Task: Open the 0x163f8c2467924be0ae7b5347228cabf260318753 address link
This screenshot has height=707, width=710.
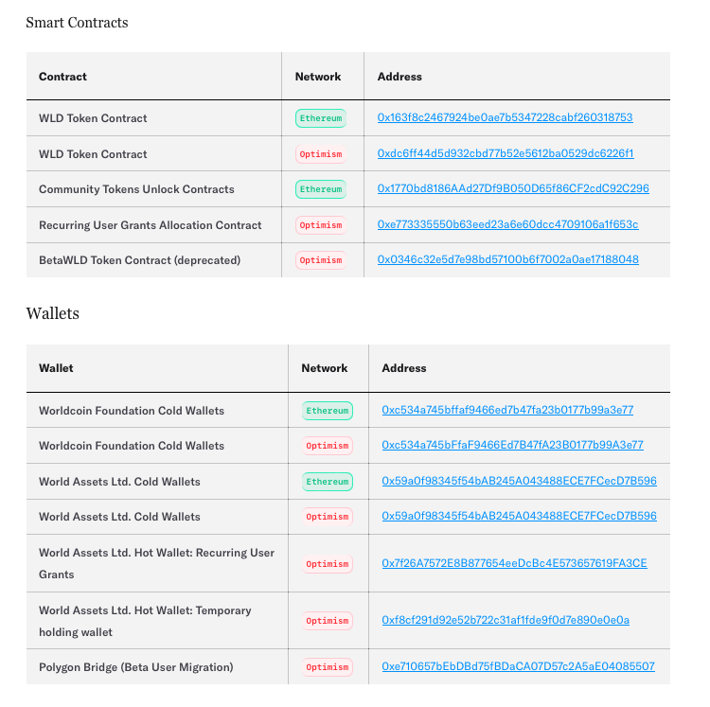Action: click(x=505, y=117)
